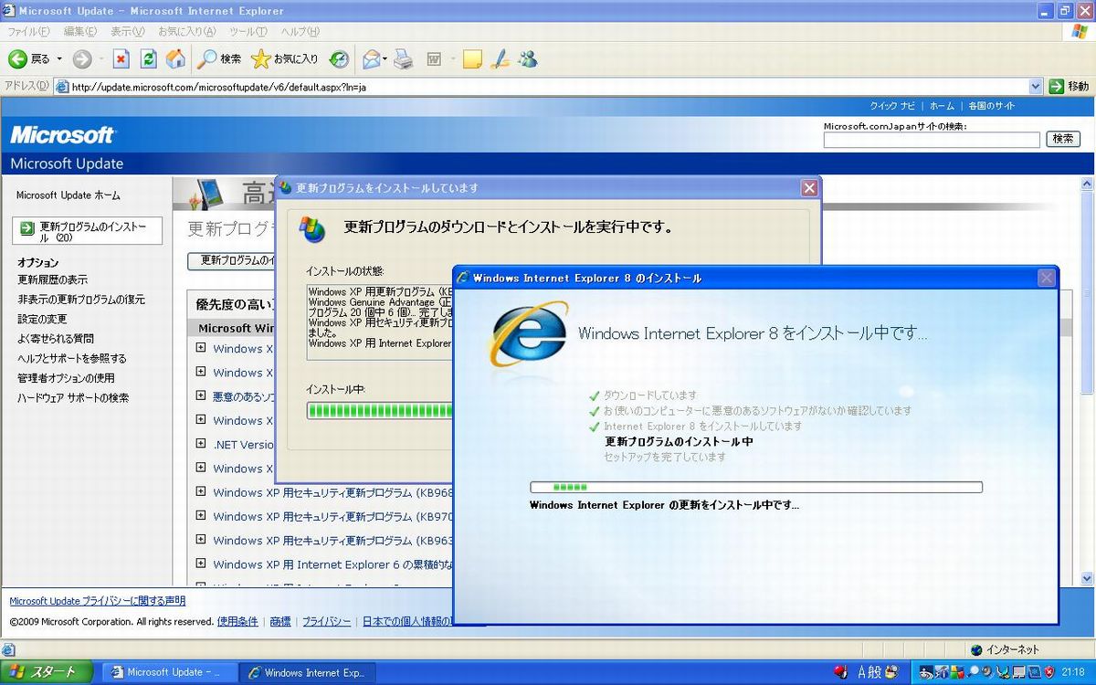Click the IE8 installer progress bar

[756, 488]
